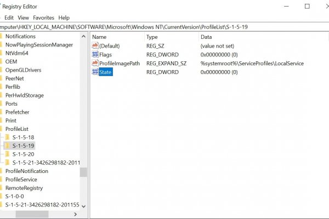
Task: Select the NowPlayingSessionManager key
Action: (x=38, y=45)
